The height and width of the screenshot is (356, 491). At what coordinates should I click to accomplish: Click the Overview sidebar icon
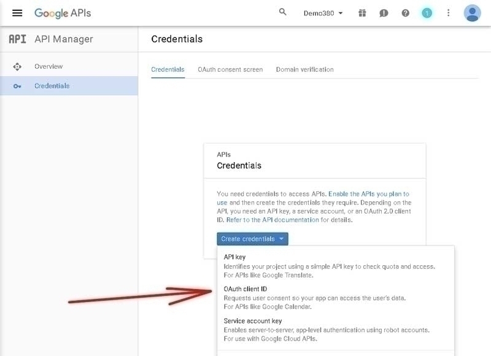coord(17,67)
